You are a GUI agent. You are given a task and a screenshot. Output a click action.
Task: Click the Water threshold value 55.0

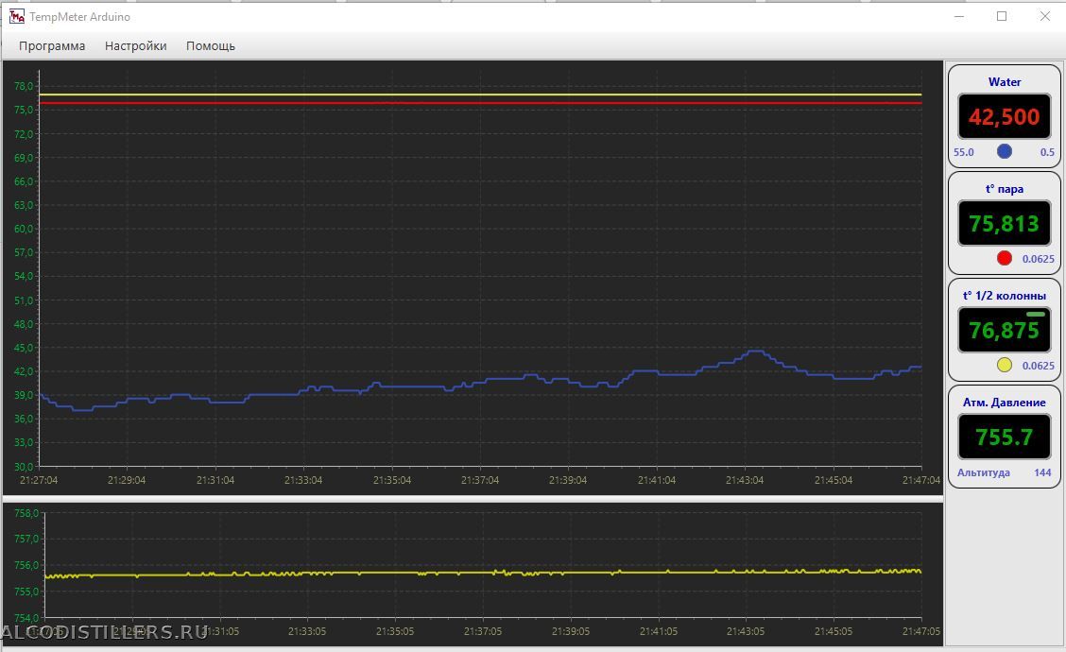click(x=964, y=152)
